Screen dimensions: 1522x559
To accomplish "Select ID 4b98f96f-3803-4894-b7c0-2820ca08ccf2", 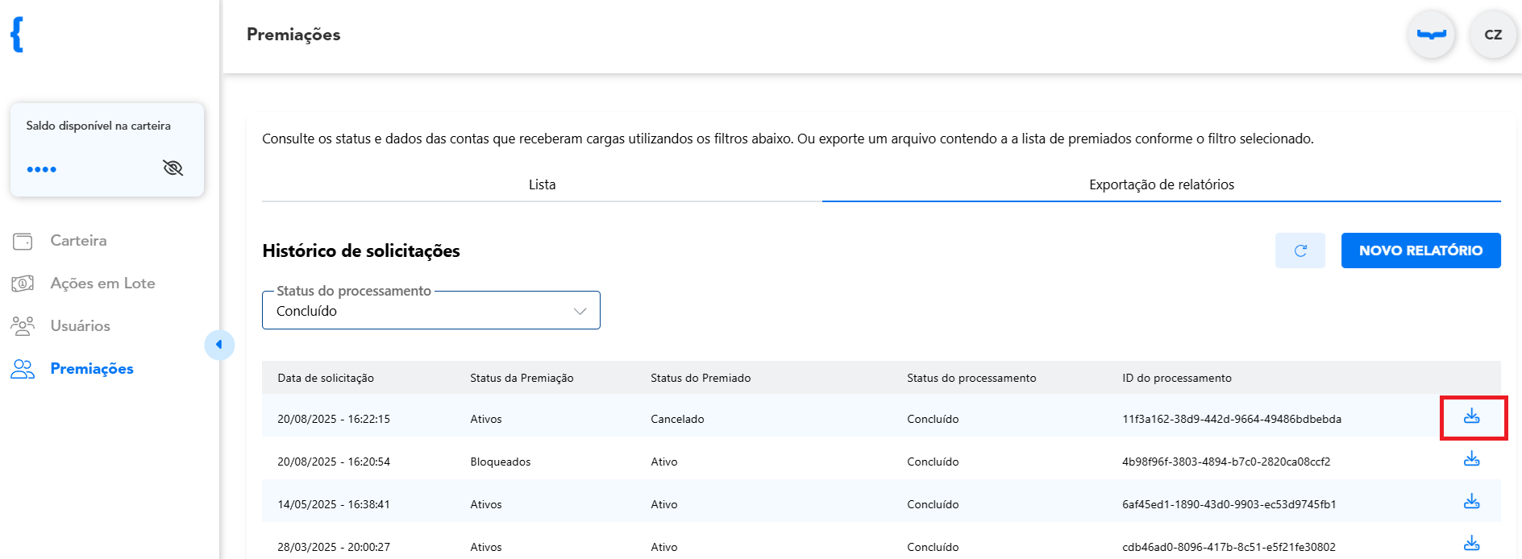I will point(1226,462).
